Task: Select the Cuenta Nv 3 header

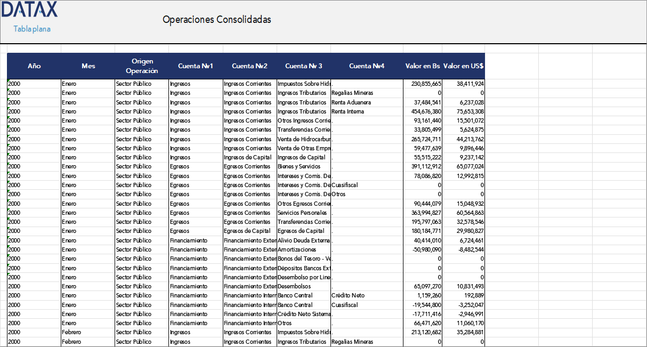Action: (x=304, y=66)
